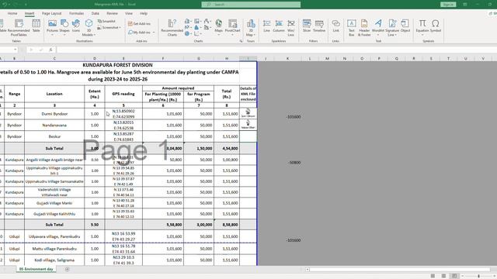Open the WordArt gallery
This screenshot has height=279, width=497.
pos(378,27)
